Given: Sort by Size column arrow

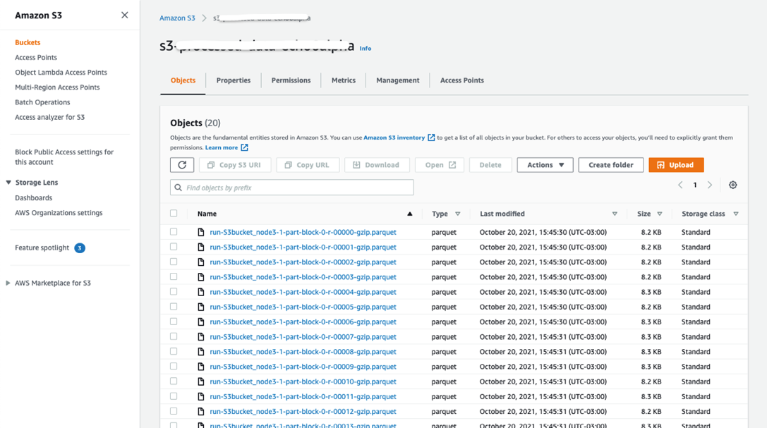Looking at the screenshot, I should point(659,214).
